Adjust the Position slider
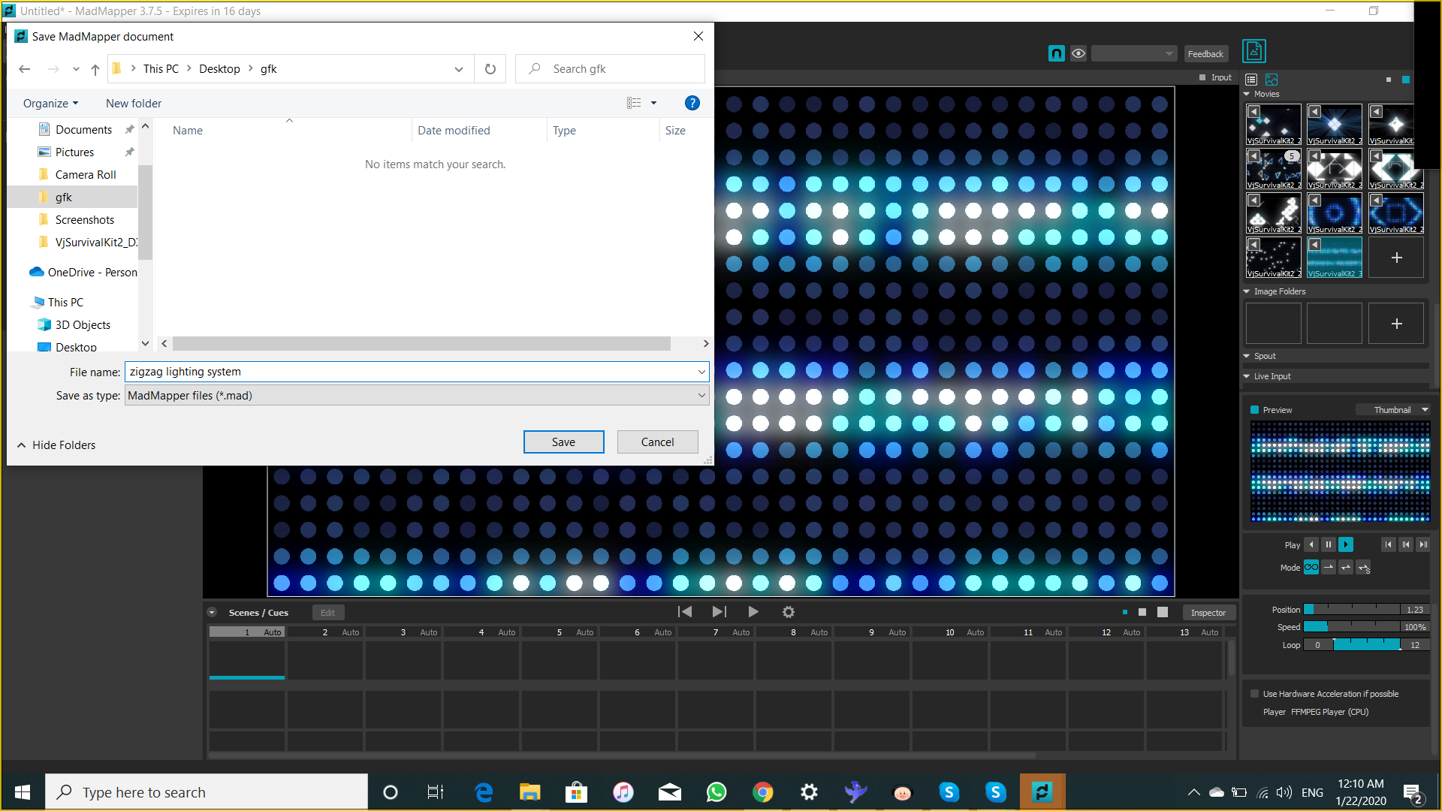 (1352, 610)
